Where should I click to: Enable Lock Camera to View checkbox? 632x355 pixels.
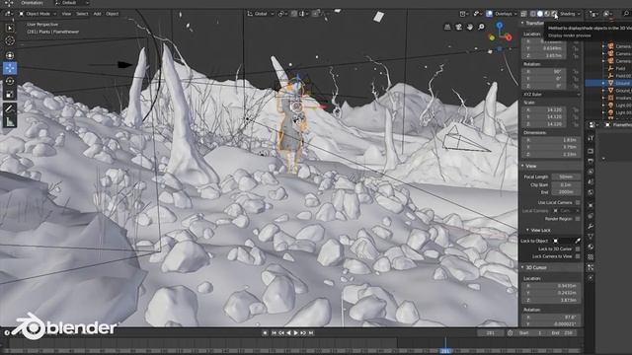(578, 256)
